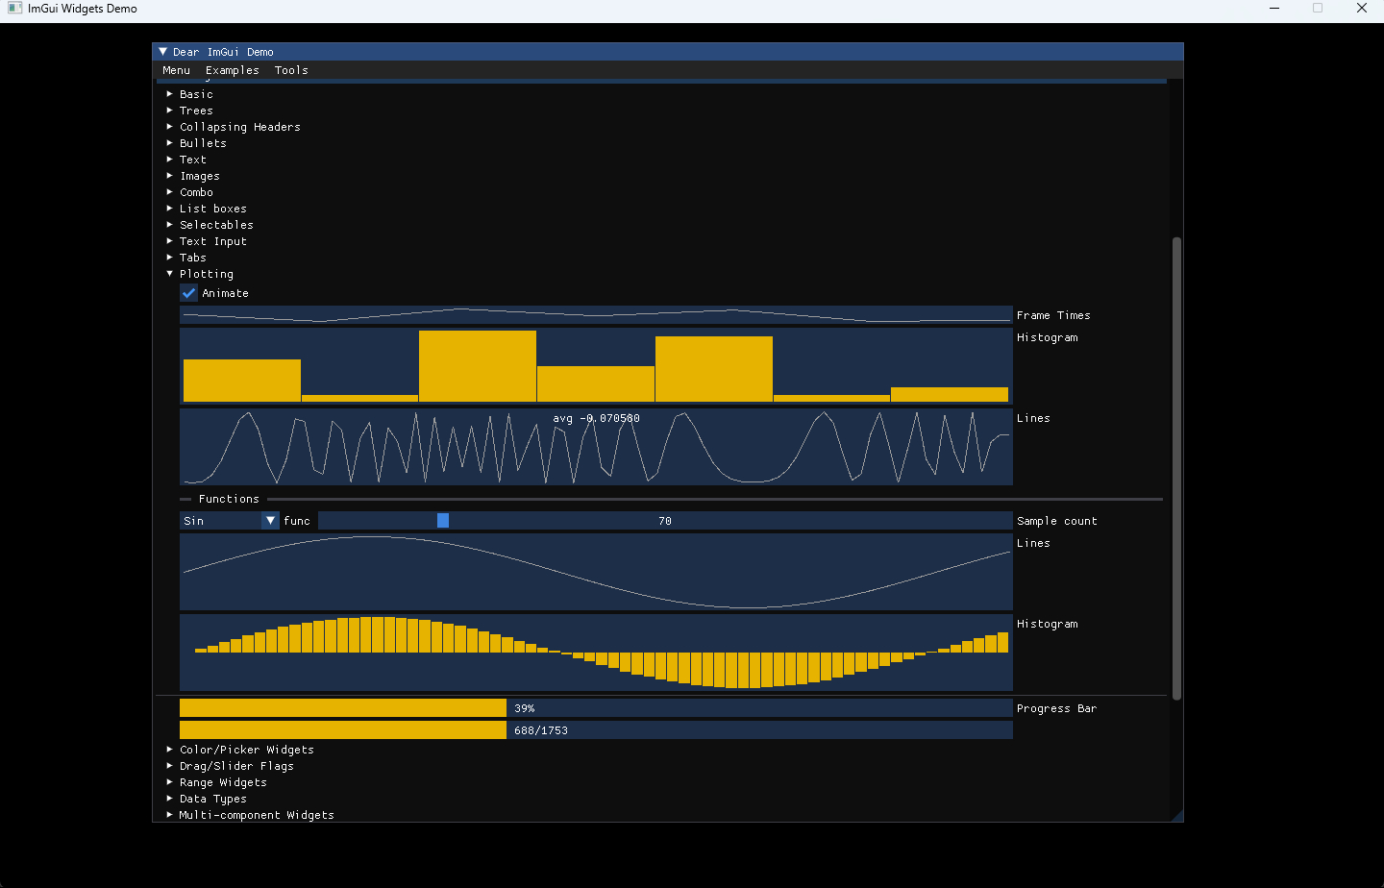
Task: Click the Functions separator label
Action: coord(229,499)
